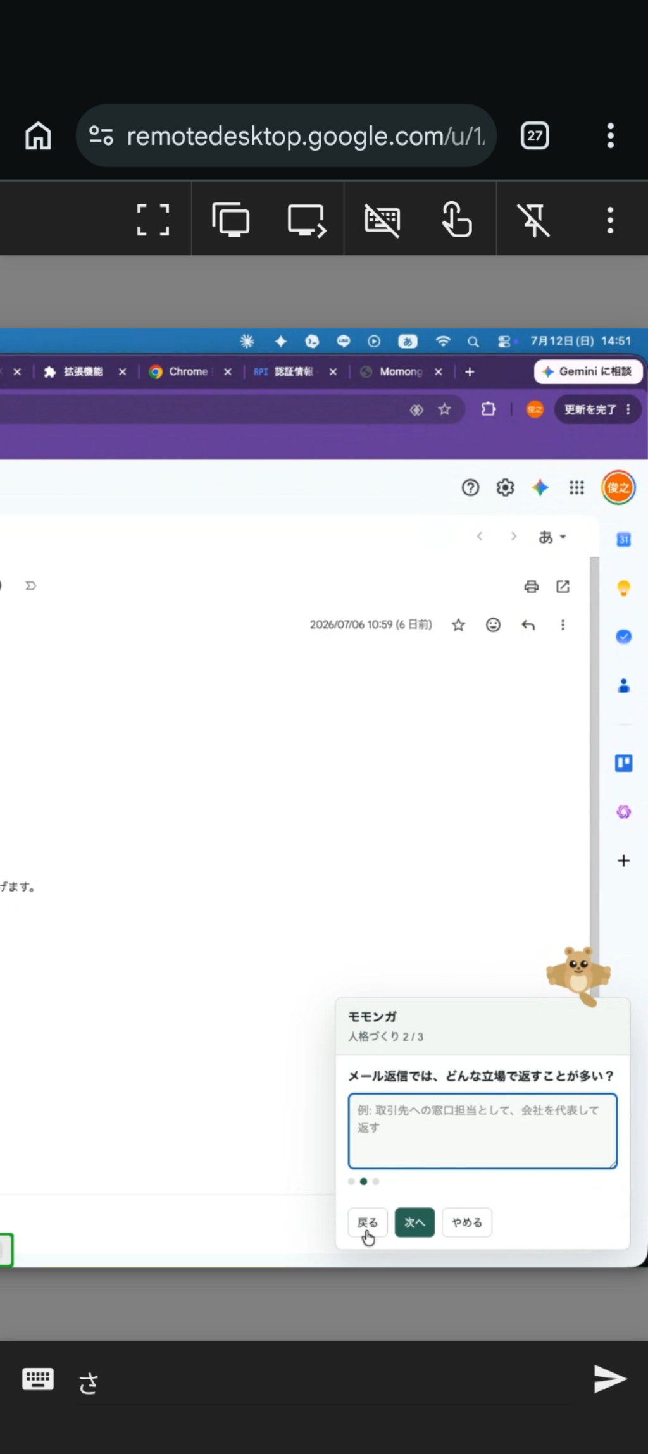Click the emoji reaction icon
This screenshot has width=648, height=1454.
[x=493, y=625]
